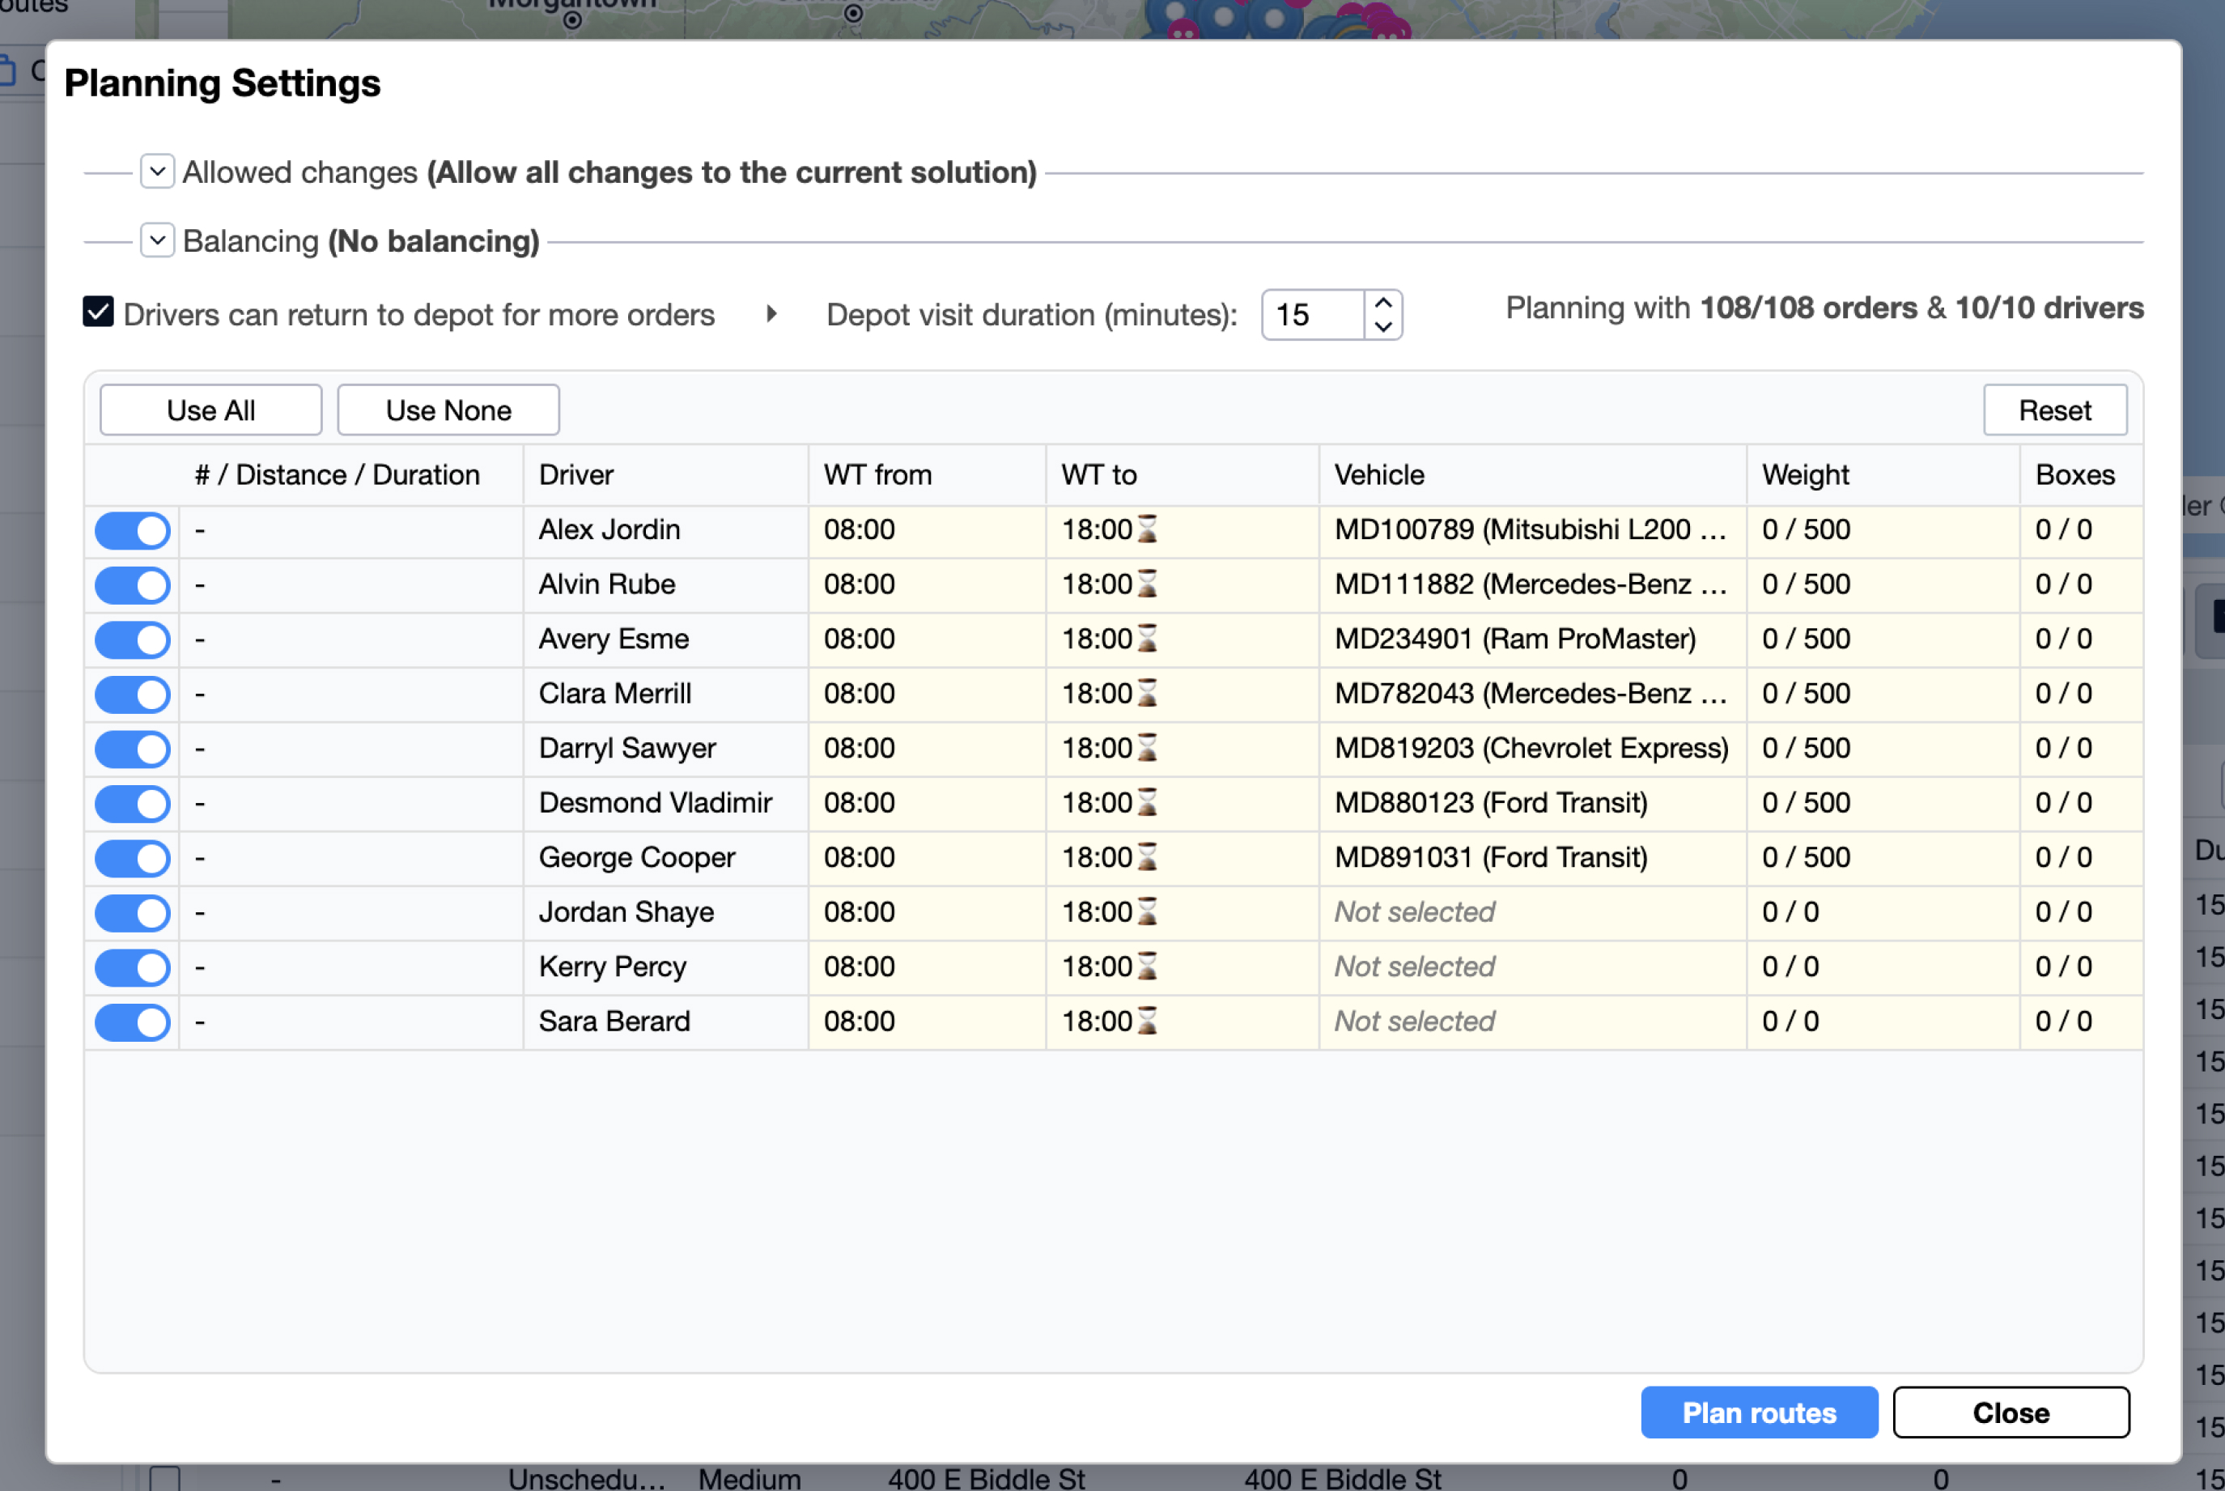Select vehicle for Jordan Shaye (Not selected)

click(x=1532, y=912)
